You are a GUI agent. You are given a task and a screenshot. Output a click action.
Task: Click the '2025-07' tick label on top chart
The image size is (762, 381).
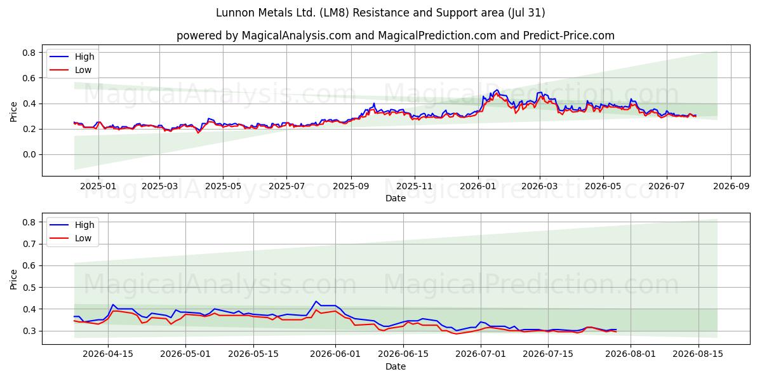click(x=286, y=187)
